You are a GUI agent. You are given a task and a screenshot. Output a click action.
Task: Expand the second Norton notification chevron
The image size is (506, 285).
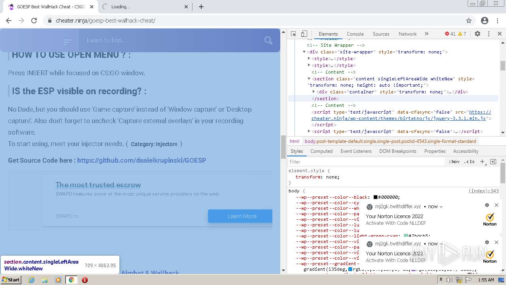point(441,244)
